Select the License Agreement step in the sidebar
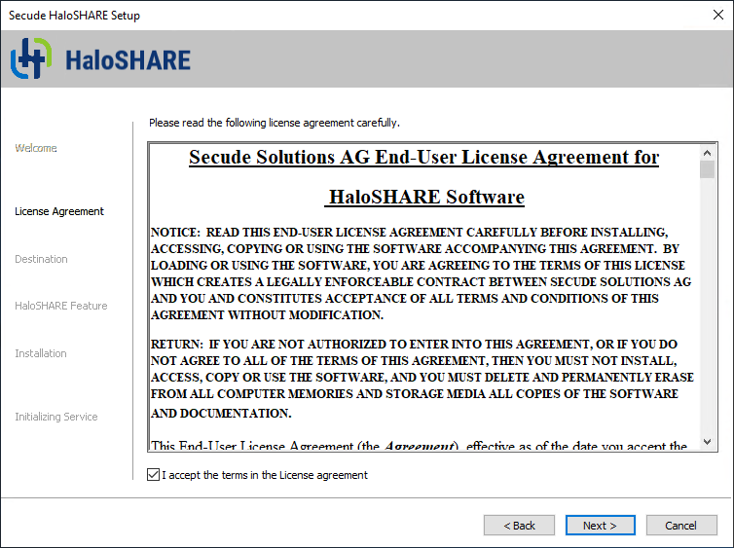The image size is (734, 548). point(59,211)
